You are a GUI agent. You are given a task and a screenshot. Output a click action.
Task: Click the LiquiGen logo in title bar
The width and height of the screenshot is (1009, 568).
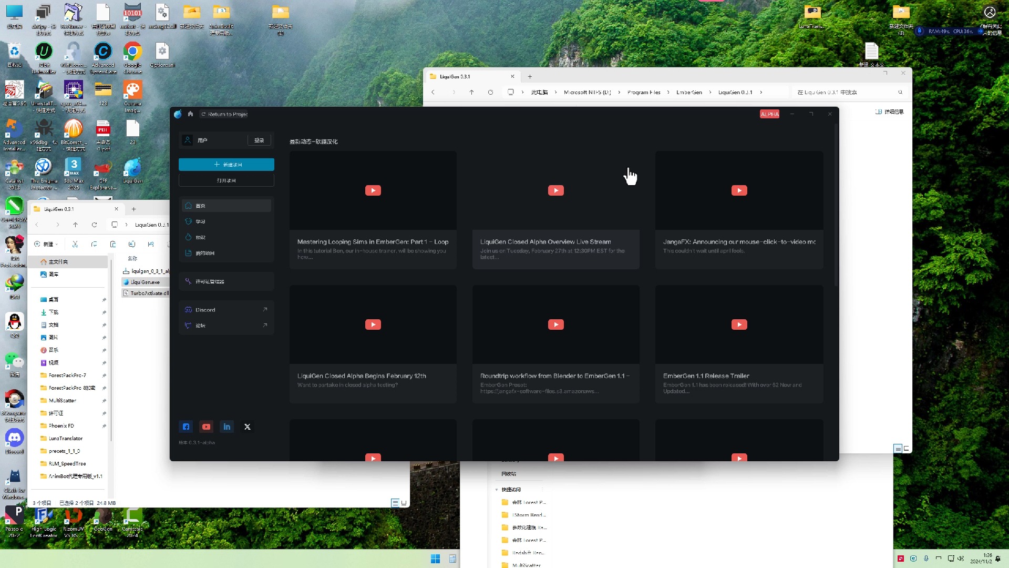coord(178,114)
